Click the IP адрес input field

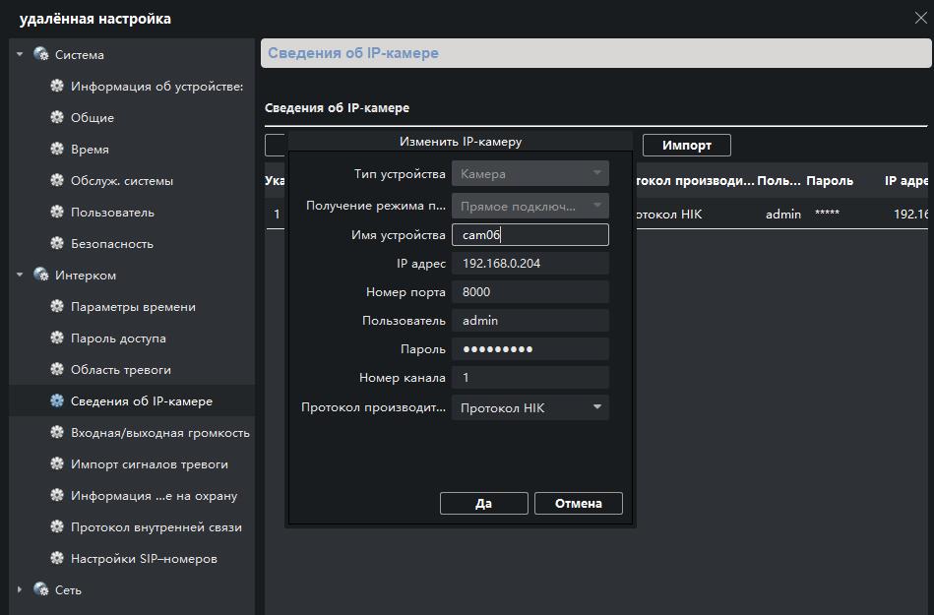click(x=529, y=264)
